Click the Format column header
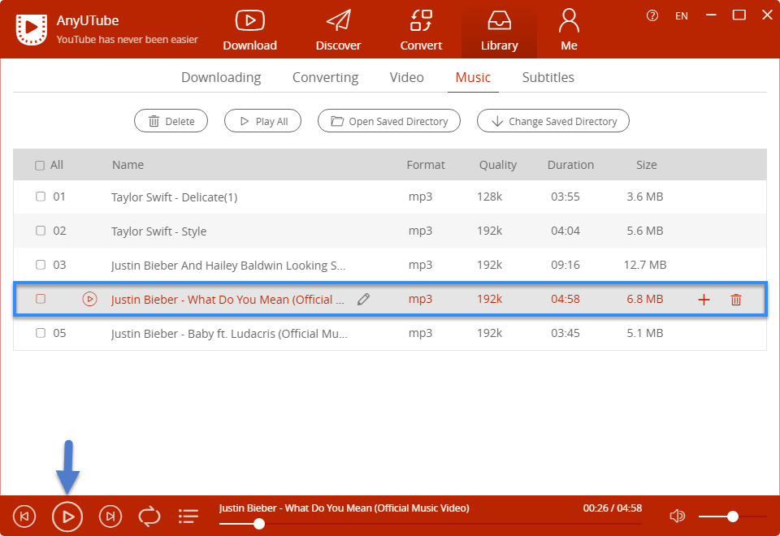Image resolution: width=780 pixels, height=536 pixels. (x=425, y=165)
